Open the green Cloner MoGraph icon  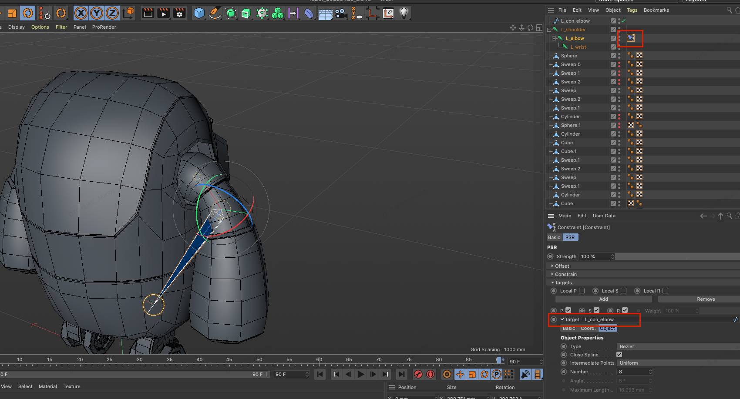(278, 13)
